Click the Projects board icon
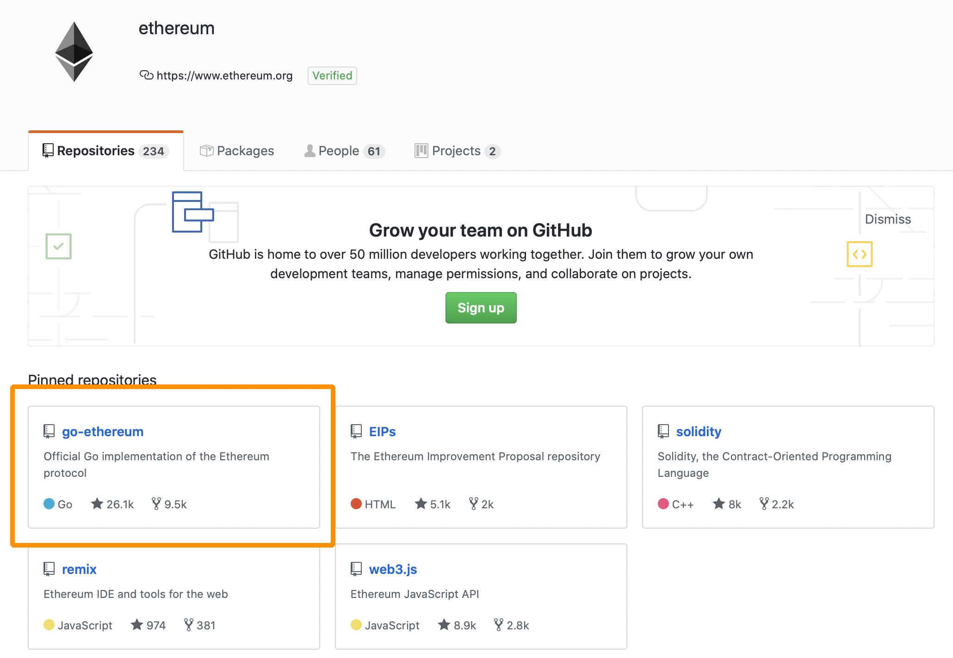The height and width of the screenshot is (658, 953). tap(421, 151)
